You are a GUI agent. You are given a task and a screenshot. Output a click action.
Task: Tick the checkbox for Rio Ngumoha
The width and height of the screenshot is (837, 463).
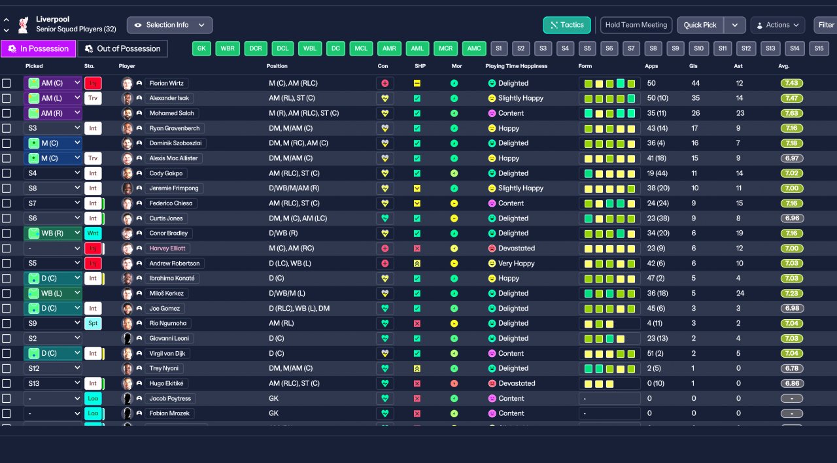[7, 323]
